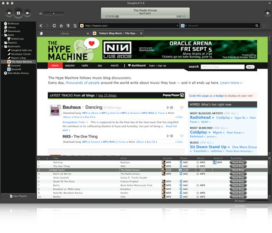Close the Library tab
272x233 pixels.
pyautogui.click(x=88, y=34)
